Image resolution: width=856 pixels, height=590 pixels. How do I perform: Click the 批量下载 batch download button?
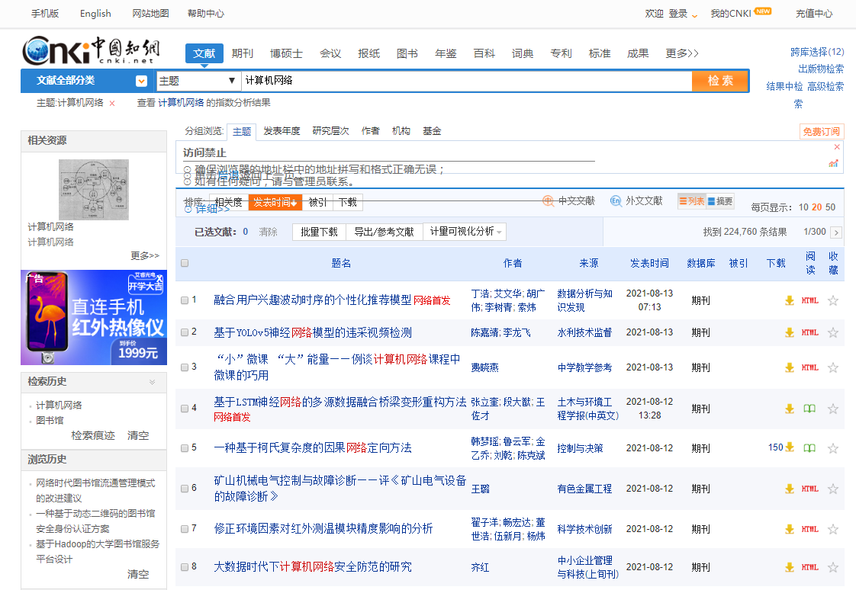[319, 232]
